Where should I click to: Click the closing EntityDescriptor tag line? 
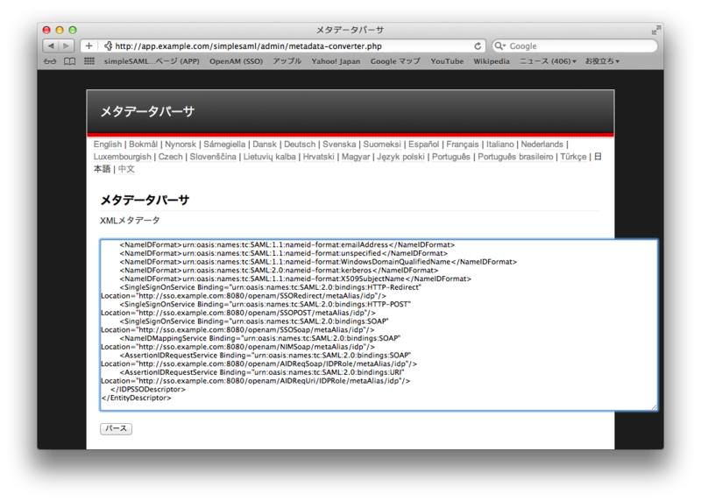coord(136,398)
